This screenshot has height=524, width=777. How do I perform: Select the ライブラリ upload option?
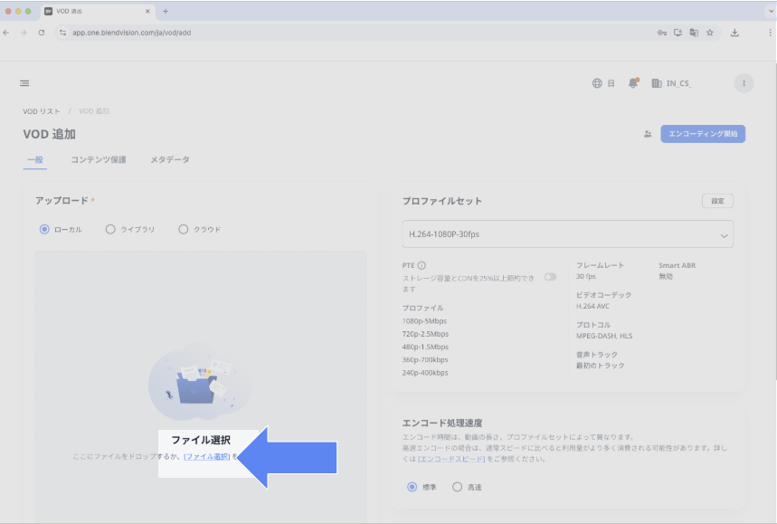pyautogui.click(x=110, y=230)
